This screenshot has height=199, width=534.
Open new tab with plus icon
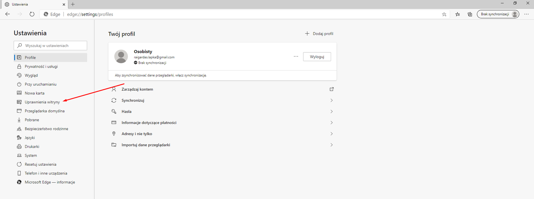pos(73,4)
